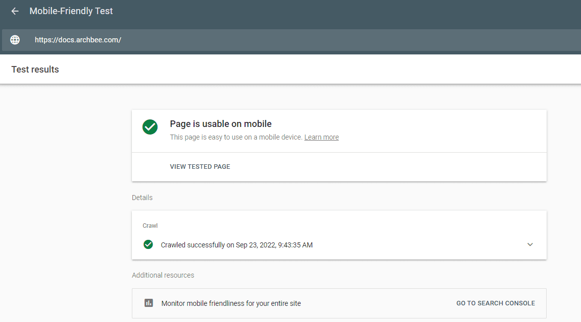Expand the Crawl details chevron
This screenshot has height=322, width=581.
[530, 244]
